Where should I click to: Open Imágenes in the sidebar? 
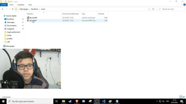pyautogui.click(x=10, y=29)
